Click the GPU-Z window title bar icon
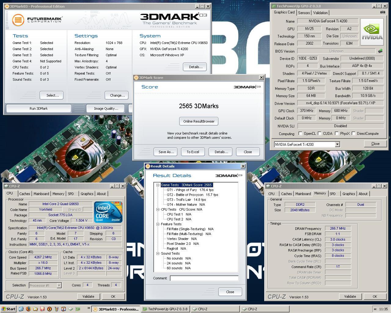The image size is (391, 313). pyautogui.click(x=273, y=6)
